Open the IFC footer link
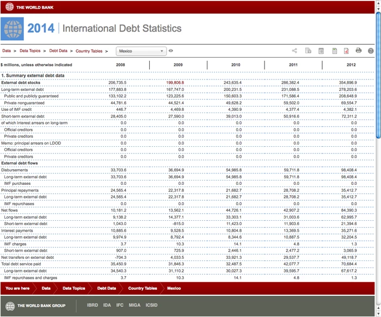 (x=120, y=305)
